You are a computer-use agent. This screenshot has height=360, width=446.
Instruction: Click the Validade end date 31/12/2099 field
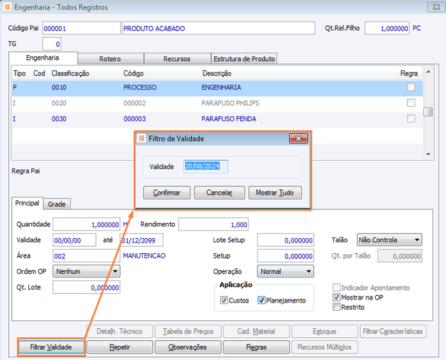142,240
